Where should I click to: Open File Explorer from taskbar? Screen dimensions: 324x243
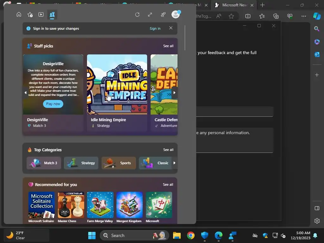177,235
